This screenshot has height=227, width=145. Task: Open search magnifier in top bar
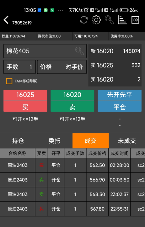click(x=109, y=20)
